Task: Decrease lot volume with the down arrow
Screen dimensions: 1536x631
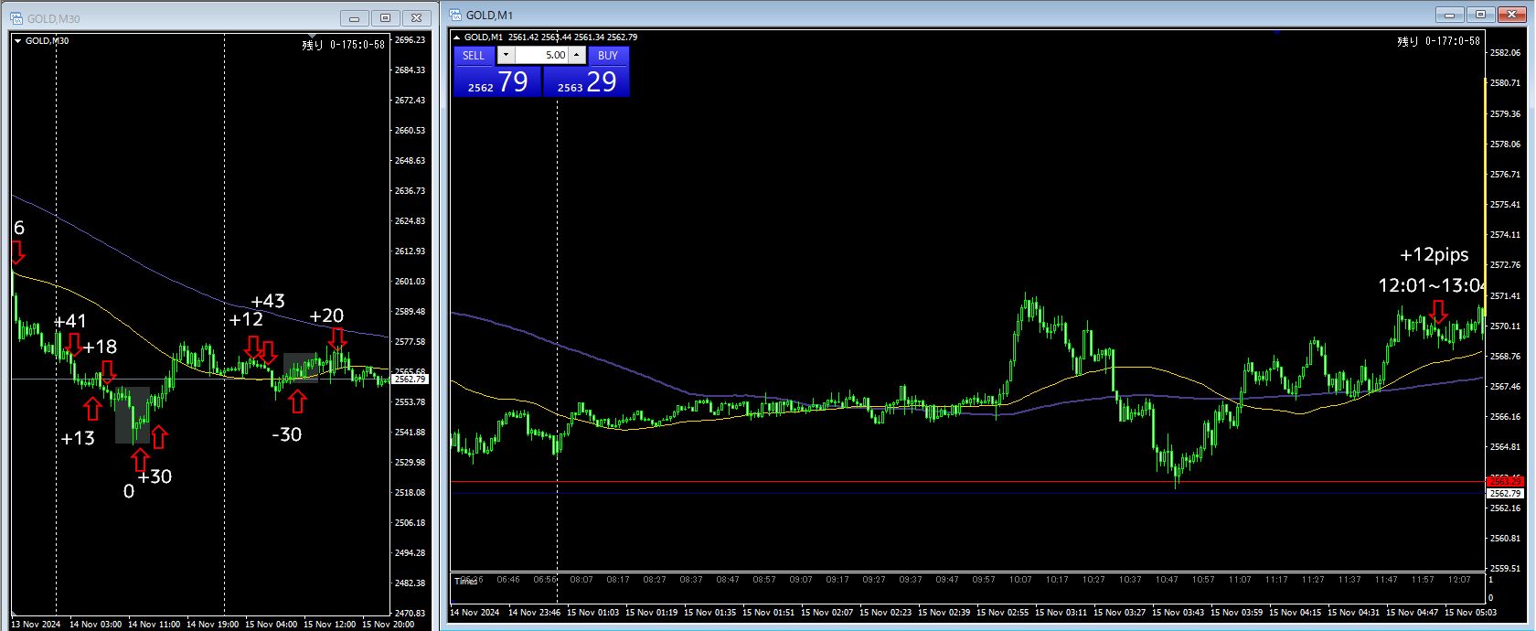Action: pyautogui.click(x=506, y=55)
